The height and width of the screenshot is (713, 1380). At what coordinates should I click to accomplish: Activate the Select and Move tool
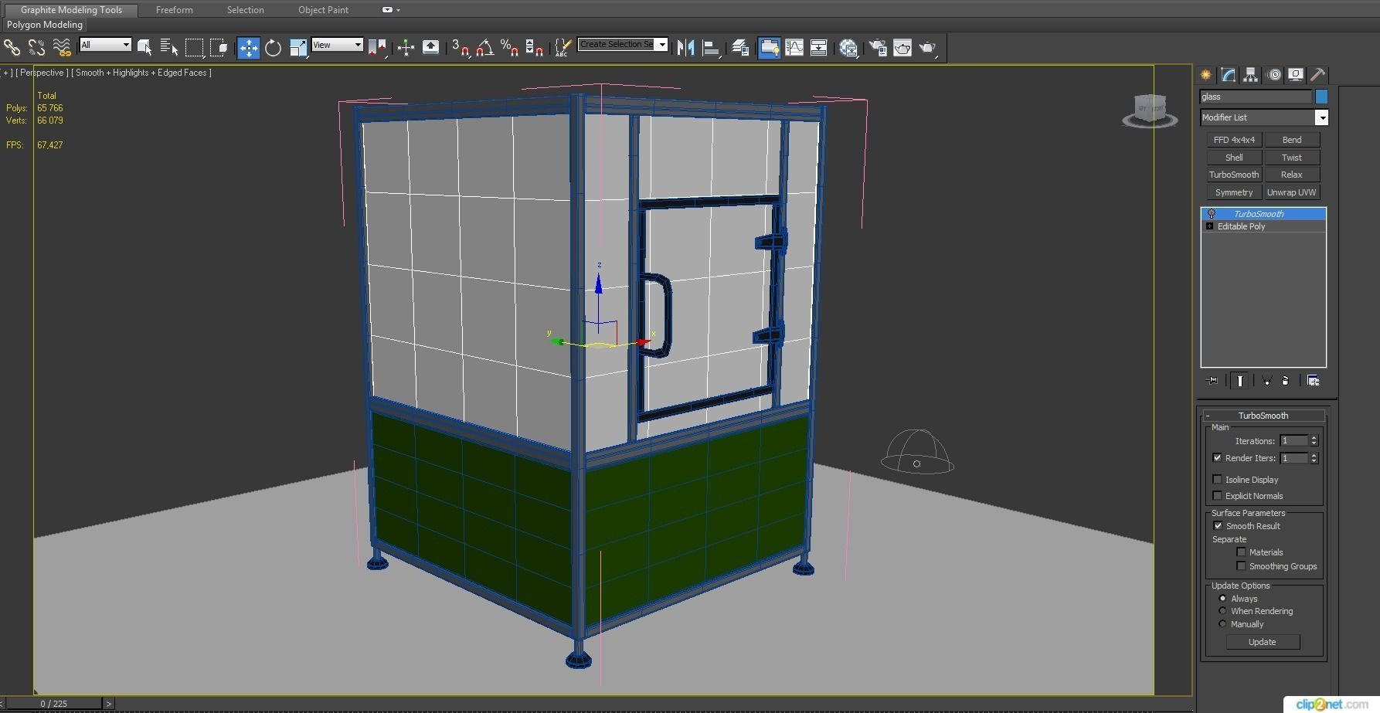pyautogui.click(x=248, y=48)
